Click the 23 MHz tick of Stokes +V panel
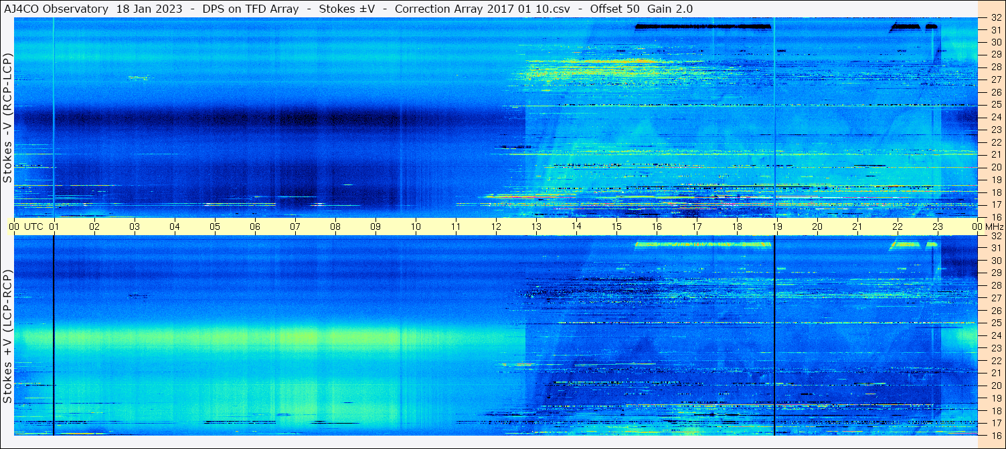This screenshot has width=1006, height=449. [995, 348]
